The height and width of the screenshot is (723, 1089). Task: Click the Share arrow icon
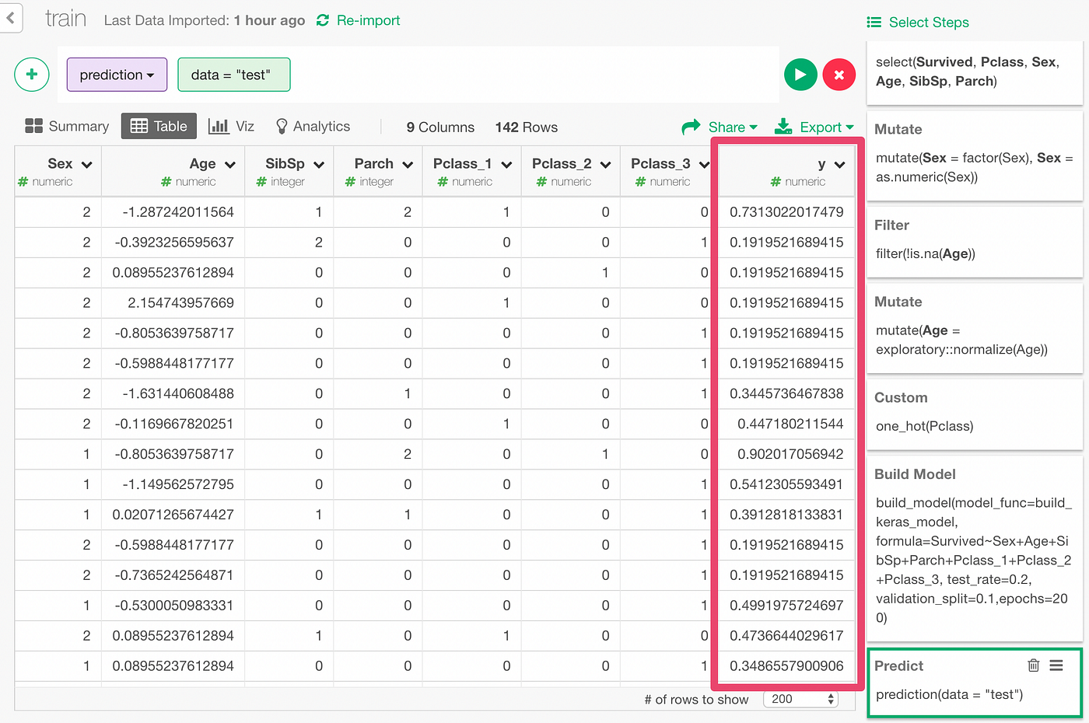tap(692, 126)
